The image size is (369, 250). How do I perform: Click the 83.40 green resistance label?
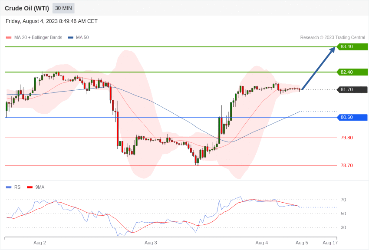353,46
